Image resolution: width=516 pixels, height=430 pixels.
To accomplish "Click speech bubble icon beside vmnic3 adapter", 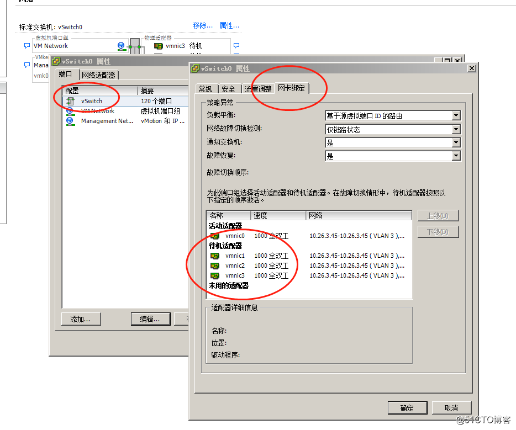I will (236, 46).
